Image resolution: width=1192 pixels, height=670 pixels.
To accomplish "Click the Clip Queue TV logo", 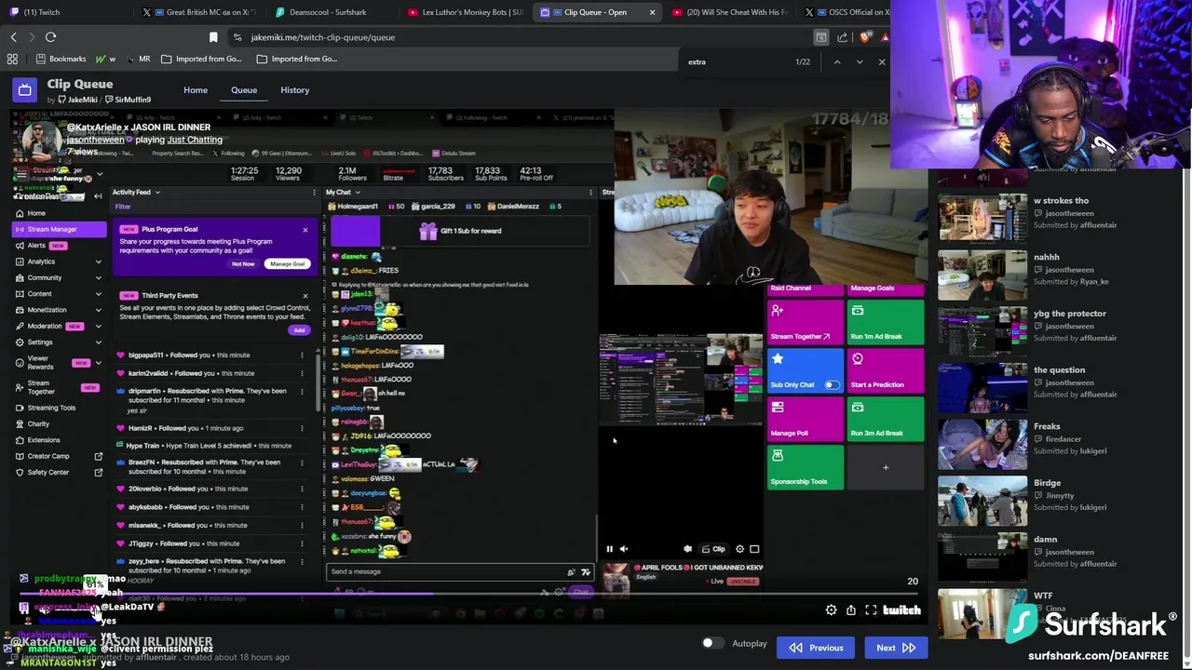I will tap(25, 90).
